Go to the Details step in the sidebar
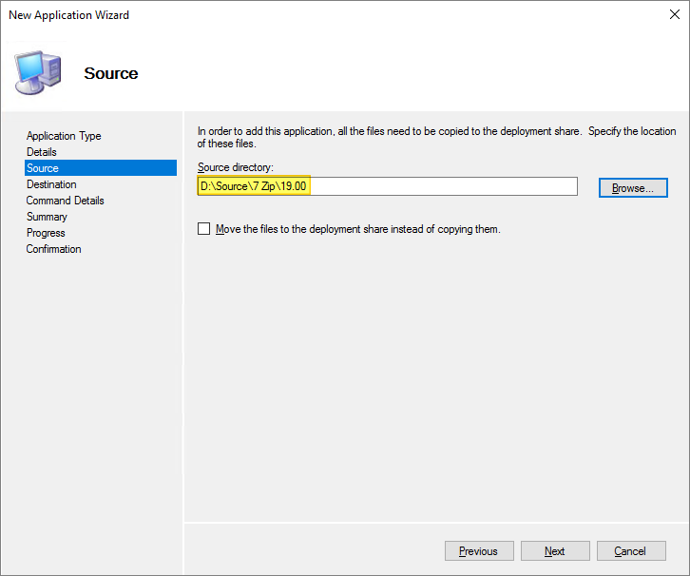Screen dimensions: 690x576 (x=42, y=152)
